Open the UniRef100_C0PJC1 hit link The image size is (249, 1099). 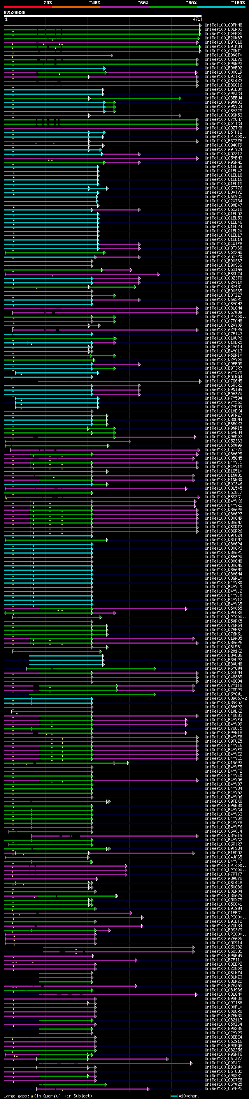click(x=223, y=1063)
